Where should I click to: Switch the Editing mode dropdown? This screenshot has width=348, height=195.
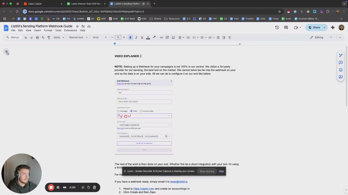coord(321,37)
